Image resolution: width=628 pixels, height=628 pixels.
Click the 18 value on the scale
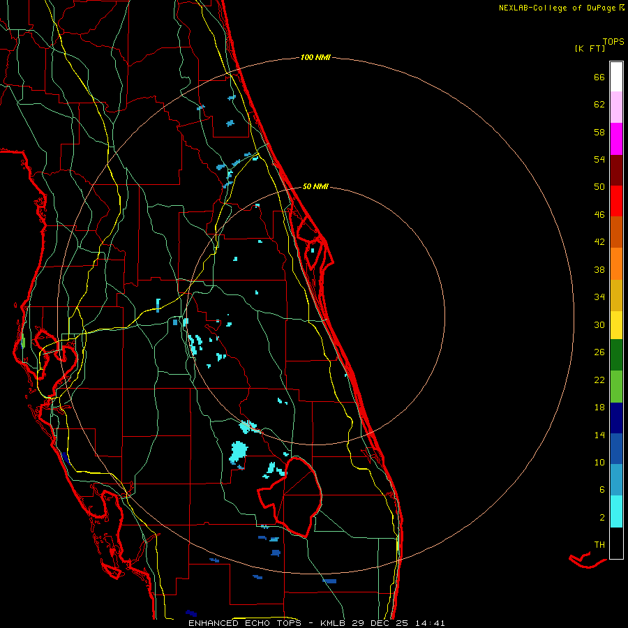(x=599, y=408)
